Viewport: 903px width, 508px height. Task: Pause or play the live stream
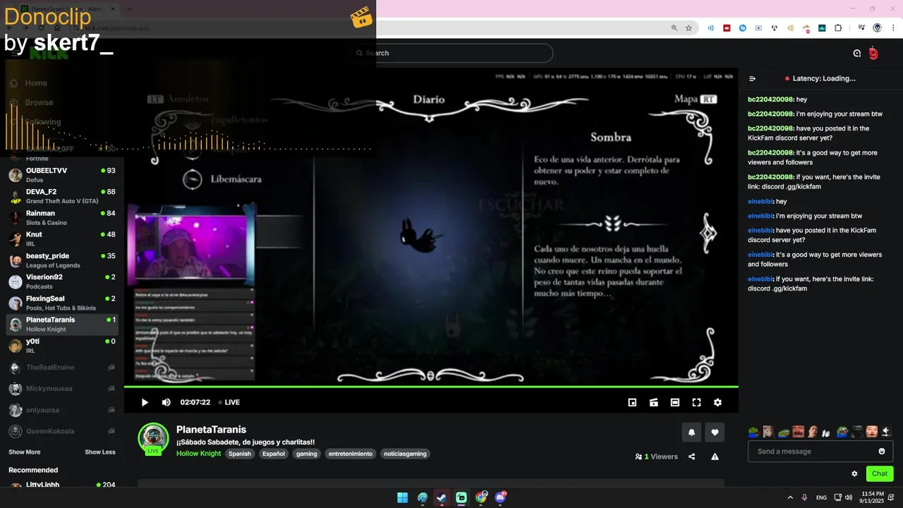pos(145,402)
